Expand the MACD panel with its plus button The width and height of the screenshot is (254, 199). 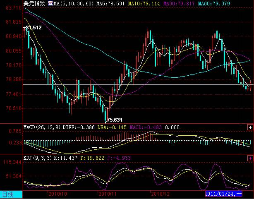click(250, 127)
